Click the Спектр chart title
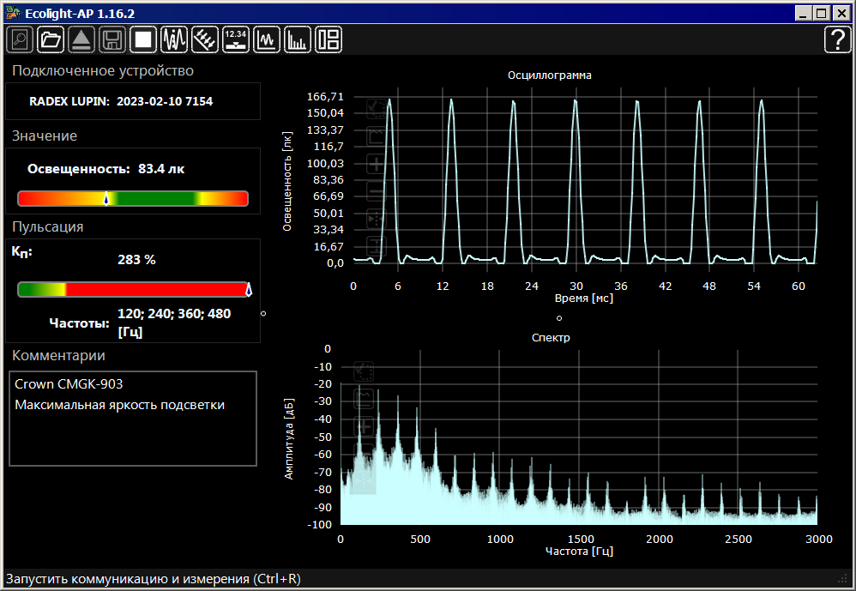 [551, 338]
